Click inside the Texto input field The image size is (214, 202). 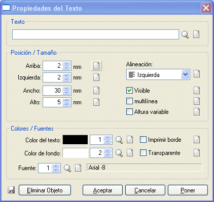pyautogui.click(x=95, y=34)
